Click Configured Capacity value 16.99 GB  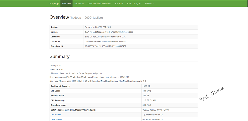(146, 86)
